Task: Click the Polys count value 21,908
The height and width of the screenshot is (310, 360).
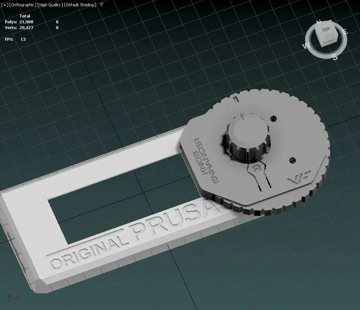Action: [27, 22]
